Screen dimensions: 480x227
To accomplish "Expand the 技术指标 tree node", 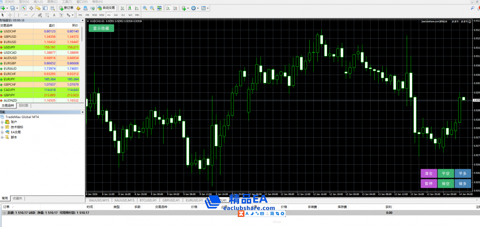I will point(2,127).
